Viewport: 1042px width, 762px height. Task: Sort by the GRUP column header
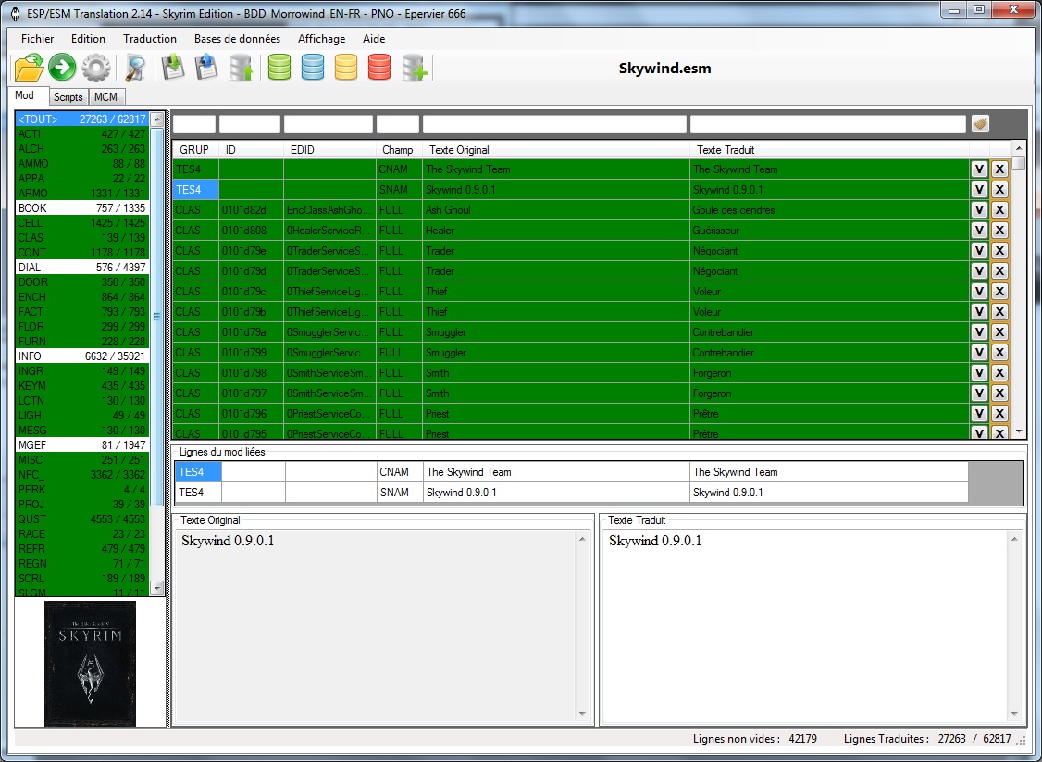[195, 150]
